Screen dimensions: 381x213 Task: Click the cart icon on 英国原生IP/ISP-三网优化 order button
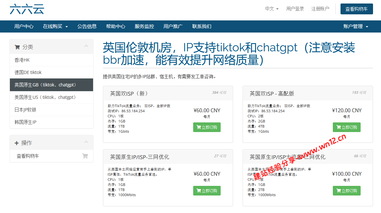pyautogui.click(x=199, y=190)
